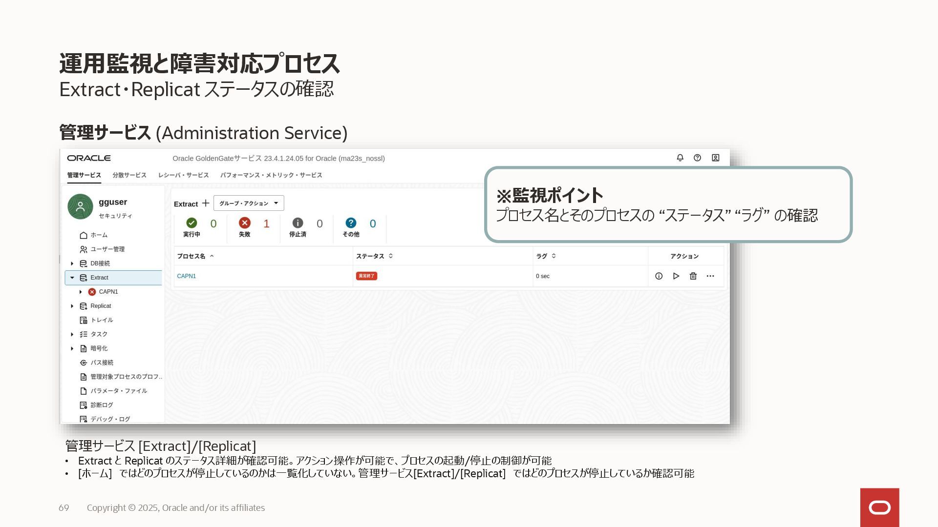Viewport: 938px width, 527px height.
Task: Delete CAPN1 using the trash icon
Action: click(693, 276)
